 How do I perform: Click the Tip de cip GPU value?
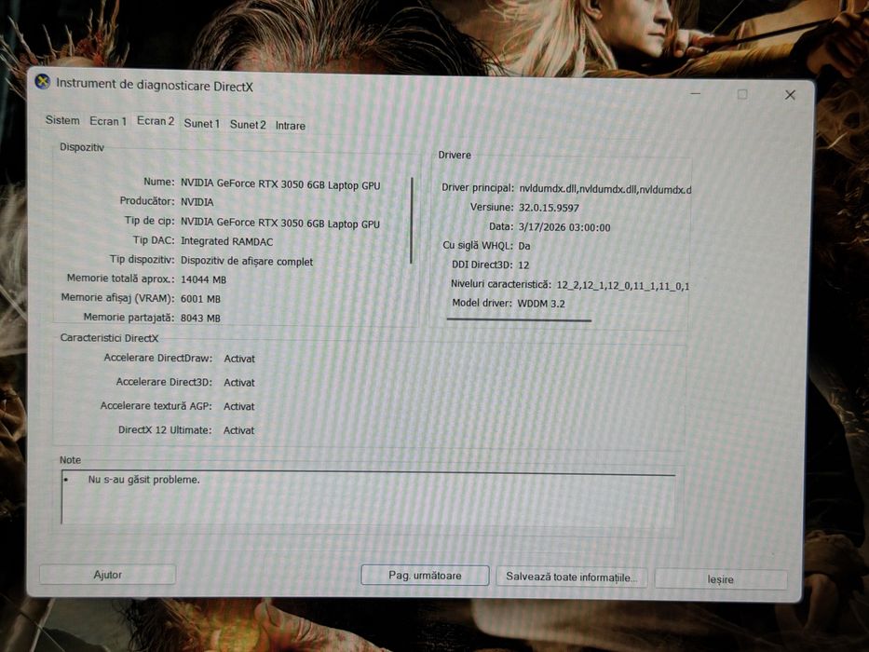[x=280, y=223]
